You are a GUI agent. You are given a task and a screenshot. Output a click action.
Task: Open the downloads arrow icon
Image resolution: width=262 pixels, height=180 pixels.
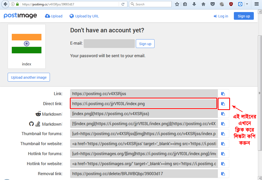pyautogui.click(x=194, y=4)
